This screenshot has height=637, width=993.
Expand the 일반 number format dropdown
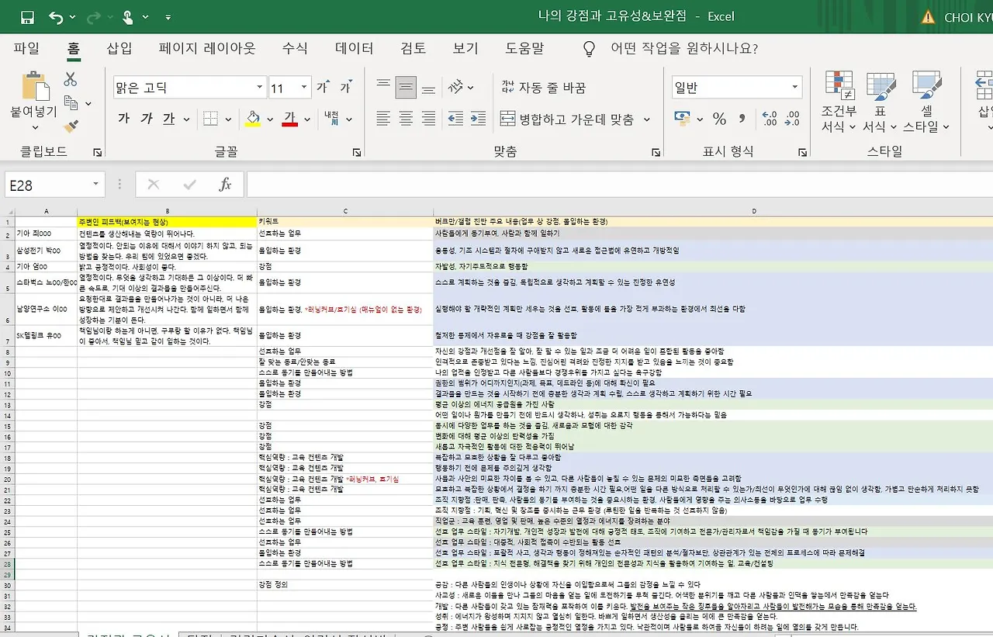[795, 88]
